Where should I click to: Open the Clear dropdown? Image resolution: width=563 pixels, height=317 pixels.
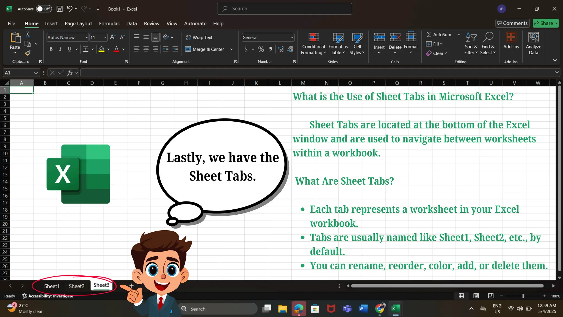[437, 53]
